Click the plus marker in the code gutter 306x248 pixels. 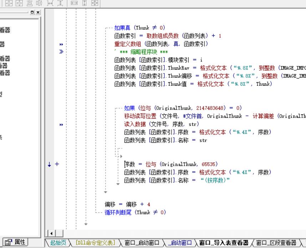(x=57, y=165)
